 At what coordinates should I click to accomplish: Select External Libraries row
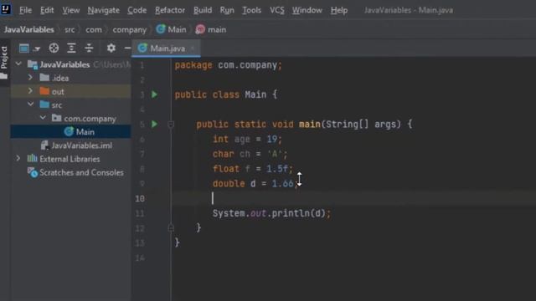[x=71, y=159]
